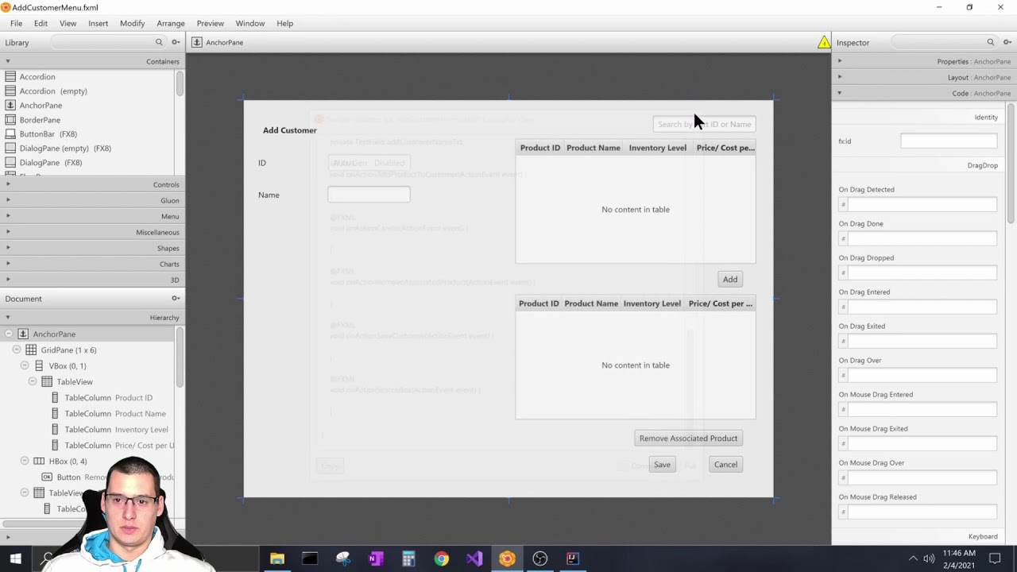Open Visual Studio from the taskbar
Screen dimensions: 1017x572
coord(474,558)
